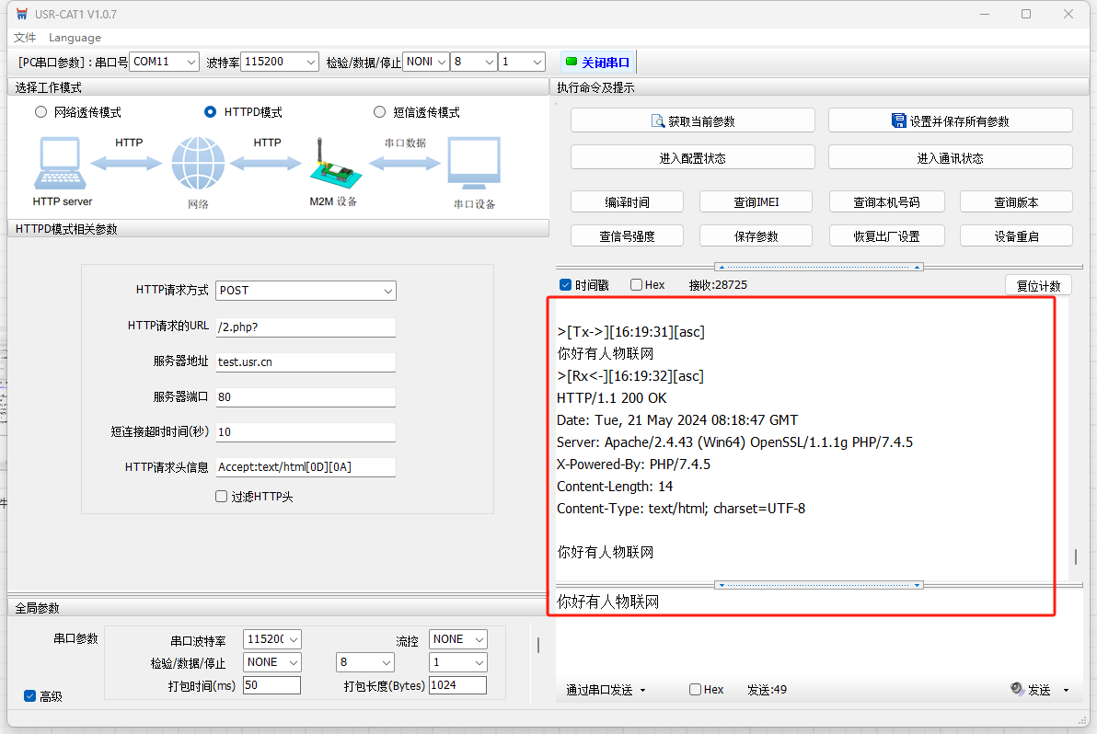Viewport: 1097px width, 734px height.
Task: Enable the 过滤HTTP头 checkbox
Action: (221, 497)
